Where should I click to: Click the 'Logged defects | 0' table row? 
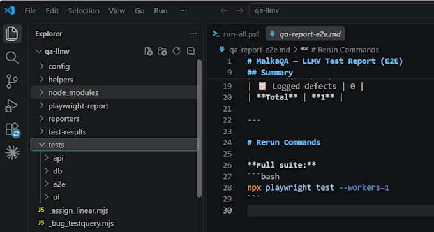coord(305,86)
